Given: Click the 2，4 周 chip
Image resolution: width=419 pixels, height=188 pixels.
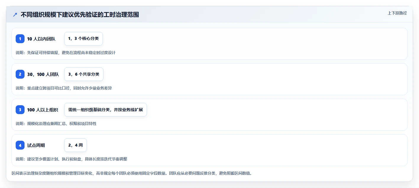Looking at the screenshot, I should (x=75, y=145).
